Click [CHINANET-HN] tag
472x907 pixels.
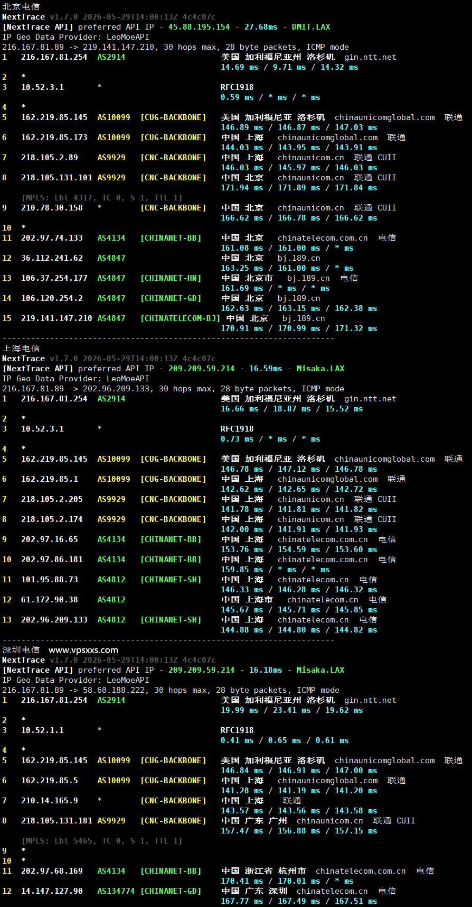(171, 278)
